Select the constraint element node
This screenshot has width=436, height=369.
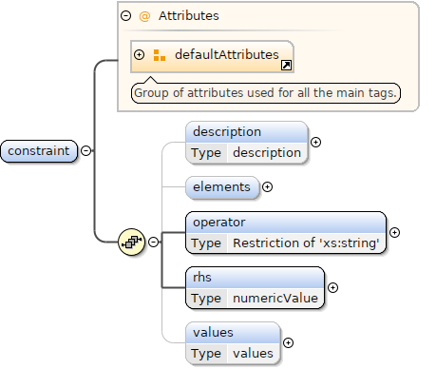tap(39, 151)
